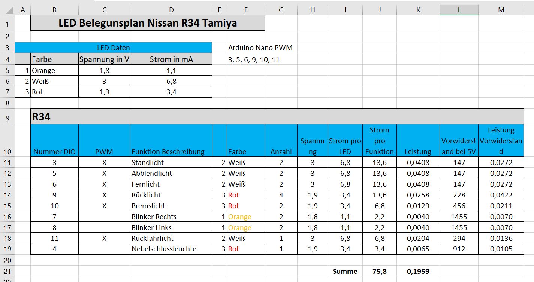Select the PWM 'X' in the Rückfahrlicht row
Viewport: 534px width, 282px height.
104,238
